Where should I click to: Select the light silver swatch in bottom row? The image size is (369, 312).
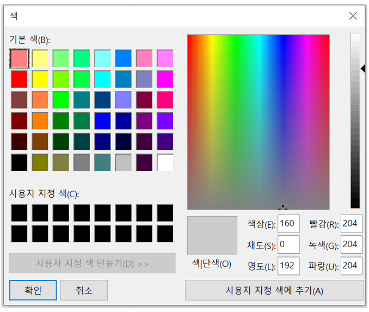[124, 162]
